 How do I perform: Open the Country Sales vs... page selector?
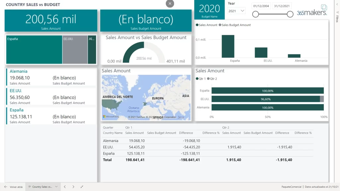click(43, 187)
